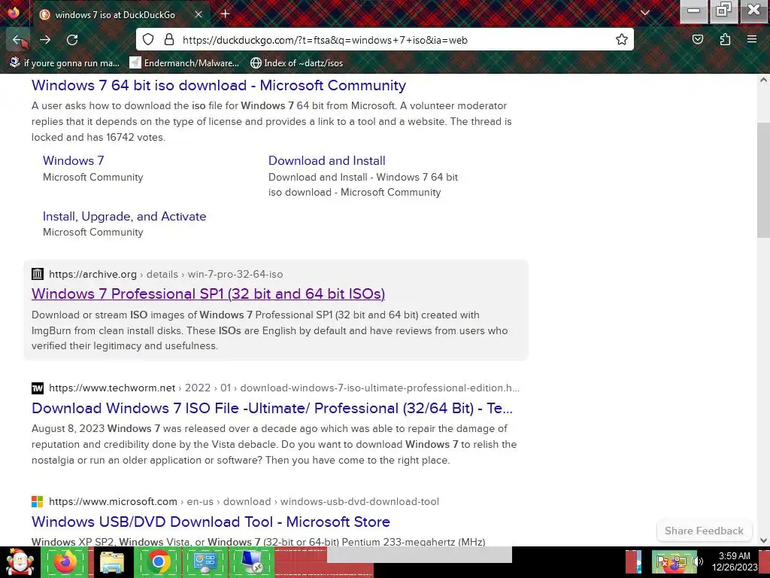View site security via padlock icon
Screen dimensions: 770x578
169,39
